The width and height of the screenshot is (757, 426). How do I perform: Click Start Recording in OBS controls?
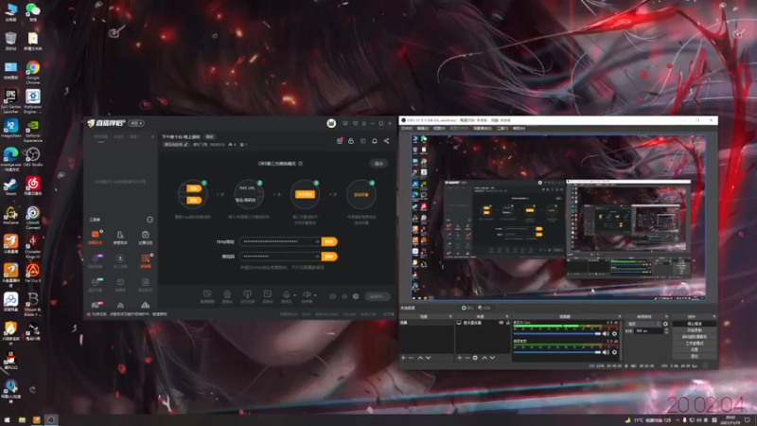[694, 330]
